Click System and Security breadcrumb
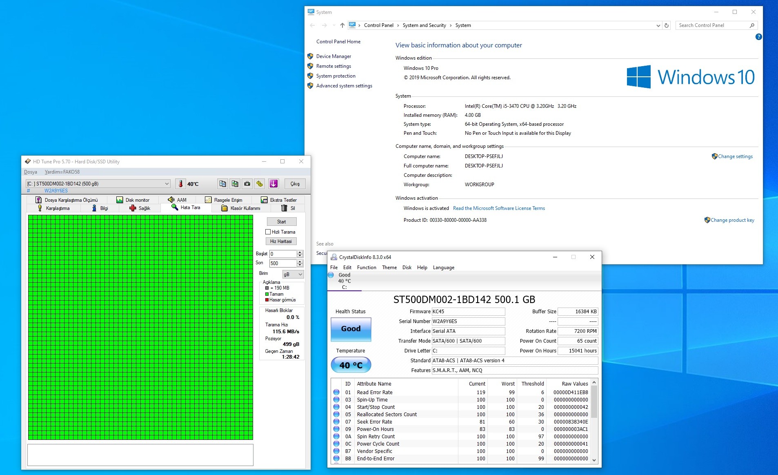The height and width of the screenshot is (475, 778). (x=424, y=25)
